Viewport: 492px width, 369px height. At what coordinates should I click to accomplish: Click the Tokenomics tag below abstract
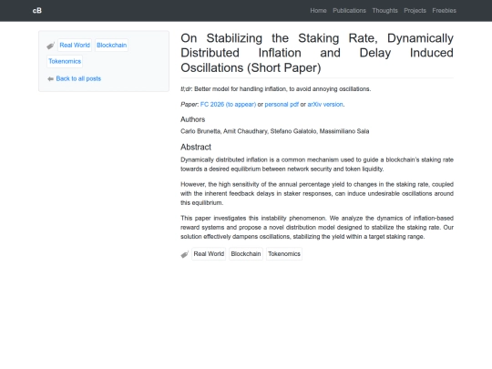(284, 254)
